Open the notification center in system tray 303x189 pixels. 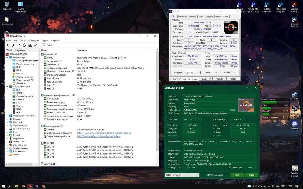(297, 186)
